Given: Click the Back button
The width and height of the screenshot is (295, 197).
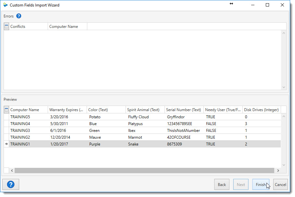Looking at the screenshot, I should point(222,184).
